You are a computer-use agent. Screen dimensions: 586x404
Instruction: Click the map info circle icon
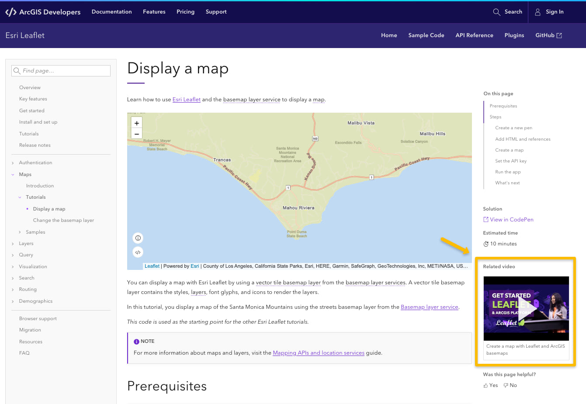pos(138,238)
